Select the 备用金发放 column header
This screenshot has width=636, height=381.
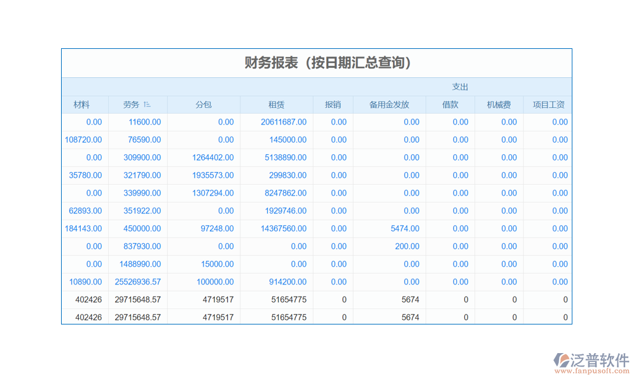click(389, 105)
